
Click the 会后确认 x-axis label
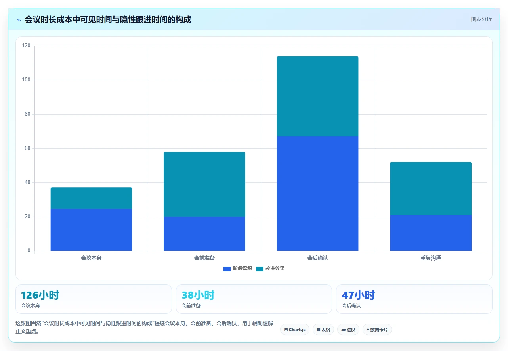pos(317,258)
